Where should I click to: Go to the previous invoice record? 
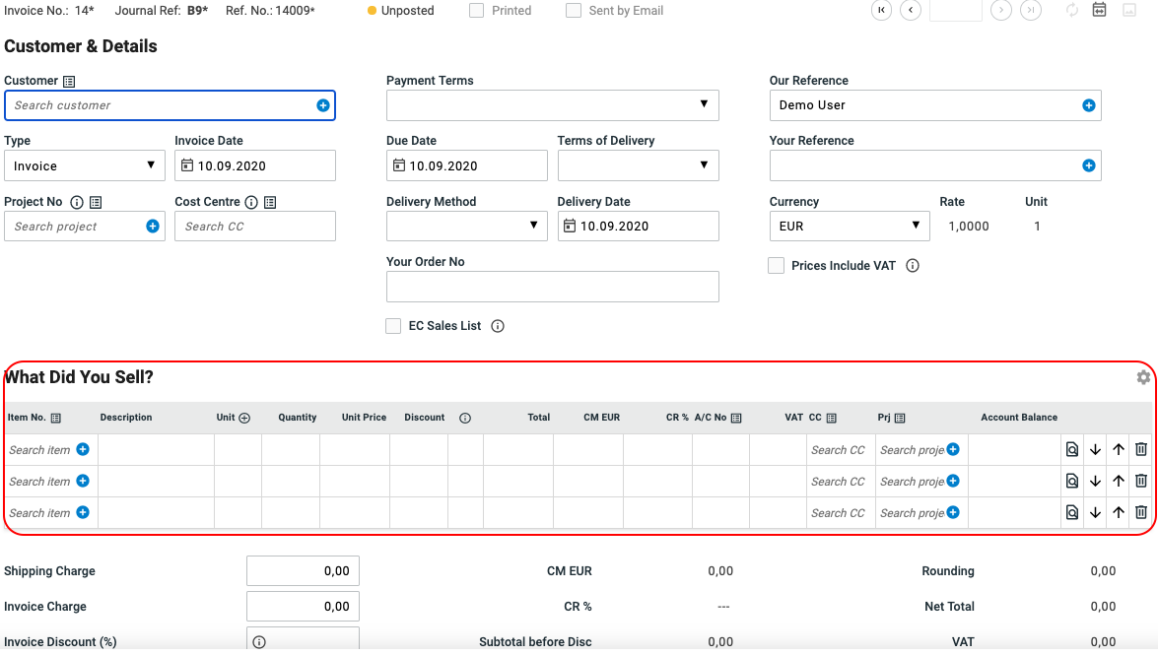point(911,11)
